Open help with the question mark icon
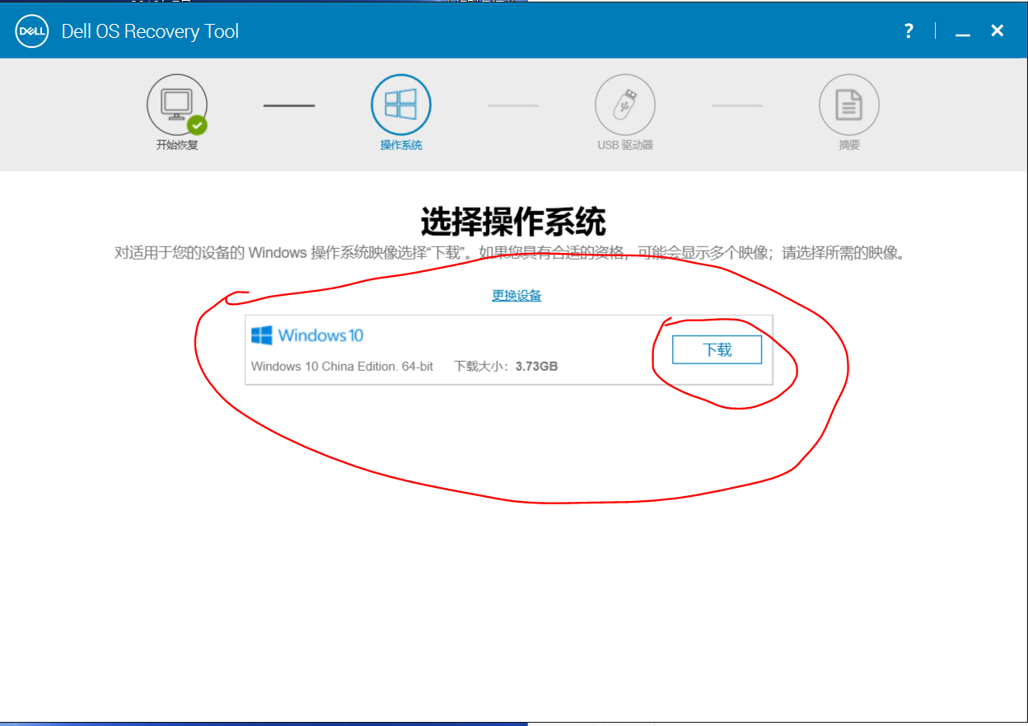 point(909,31)
